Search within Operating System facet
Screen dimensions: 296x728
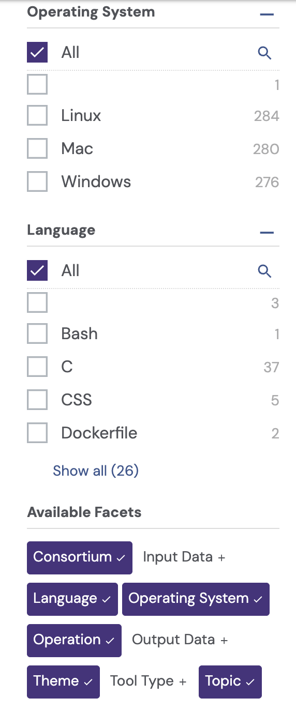pos(264,53)
